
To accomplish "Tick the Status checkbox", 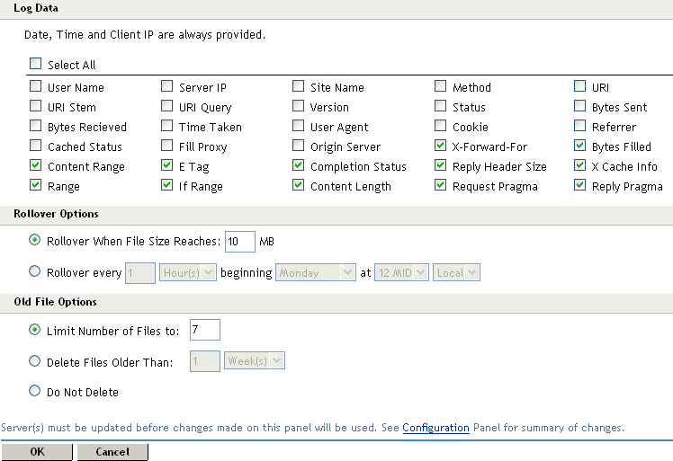I will coord(440,106).
